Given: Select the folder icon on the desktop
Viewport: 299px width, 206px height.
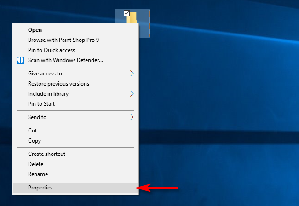Looking at the screenshot, I should [132, 18].
